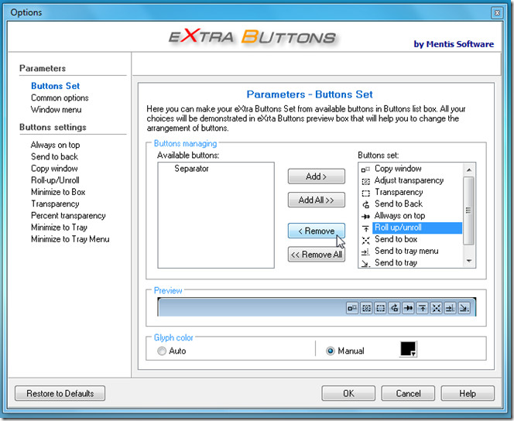
Task: Select Send to Back text in Buttons set
Action: [399, 204]
